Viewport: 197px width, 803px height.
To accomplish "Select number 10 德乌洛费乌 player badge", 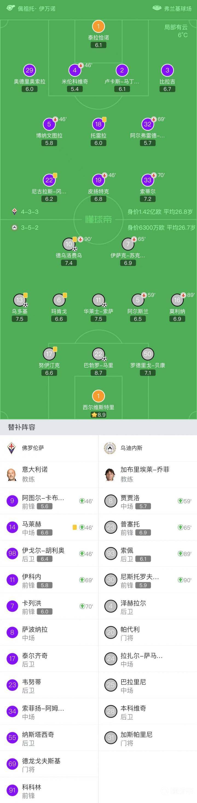I will pyautogui.click(x=69, y=244).
